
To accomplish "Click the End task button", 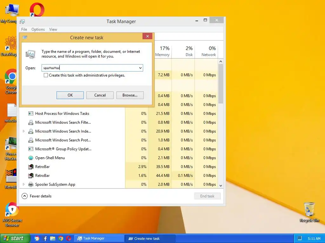I will (x=207, y=196).
